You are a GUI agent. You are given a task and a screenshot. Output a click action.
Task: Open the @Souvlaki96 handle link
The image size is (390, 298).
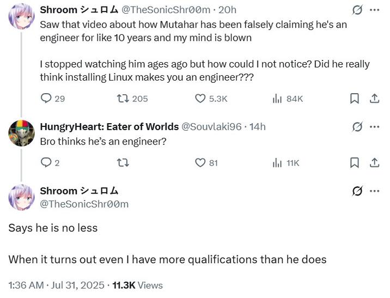coord(211,127)
